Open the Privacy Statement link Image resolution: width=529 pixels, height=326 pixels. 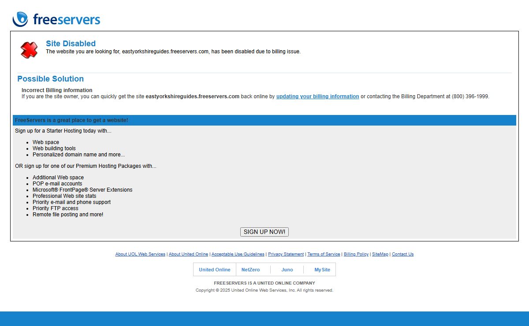(286, 254)
